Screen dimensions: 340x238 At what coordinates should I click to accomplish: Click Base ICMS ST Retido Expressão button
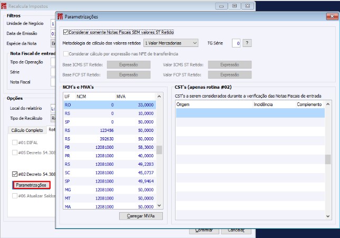point(129,65)
